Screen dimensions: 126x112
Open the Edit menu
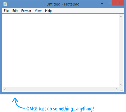click(x=15, y=11)
